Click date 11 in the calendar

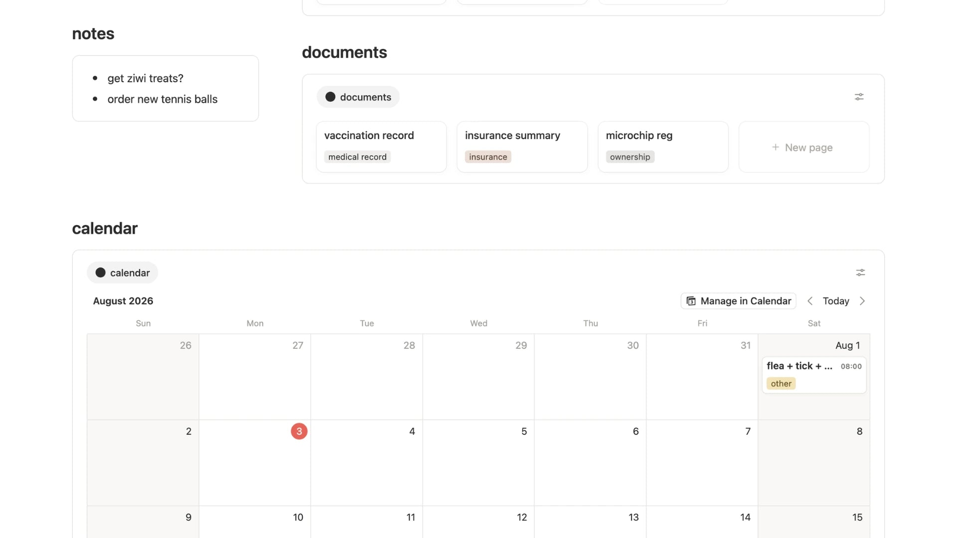point(411,517)
